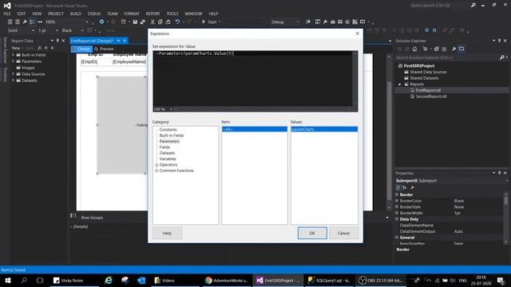The width and height of the screenshot is (511, 287).
Task: Select Built-in Fields category in Expression dialog
Action: 172,136
